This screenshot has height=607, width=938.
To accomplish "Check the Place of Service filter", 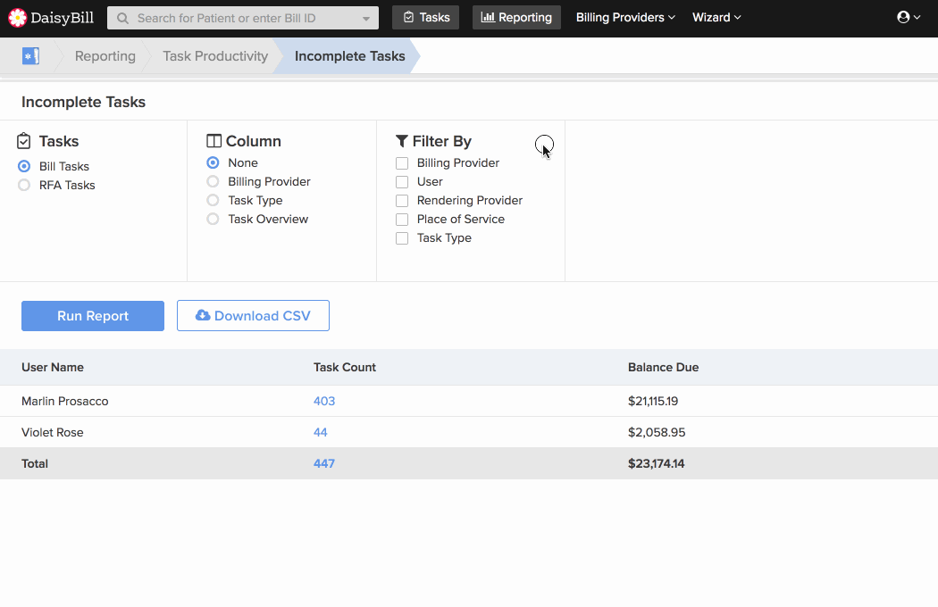I will tap(402, 220).
